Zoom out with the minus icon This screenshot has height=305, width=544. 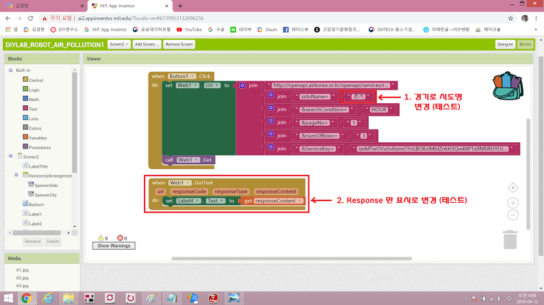(x=513, y=215)
